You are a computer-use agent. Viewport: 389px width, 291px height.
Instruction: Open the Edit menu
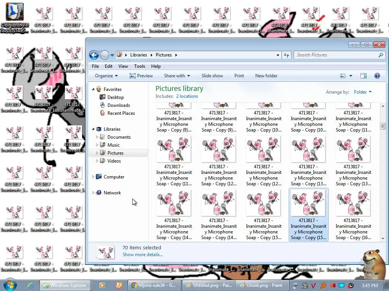(x=108, y=66)
